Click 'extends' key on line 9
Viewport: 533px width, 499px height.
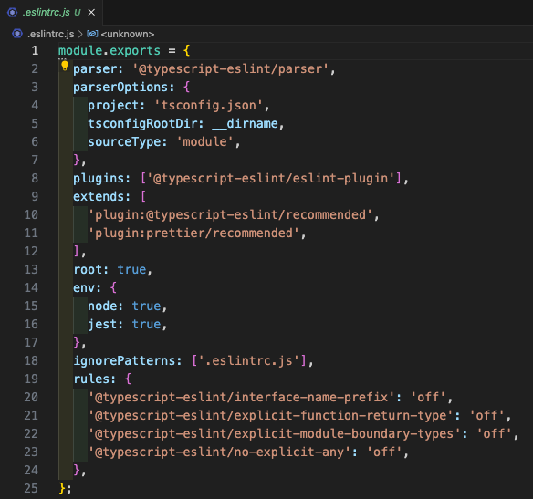99,197
